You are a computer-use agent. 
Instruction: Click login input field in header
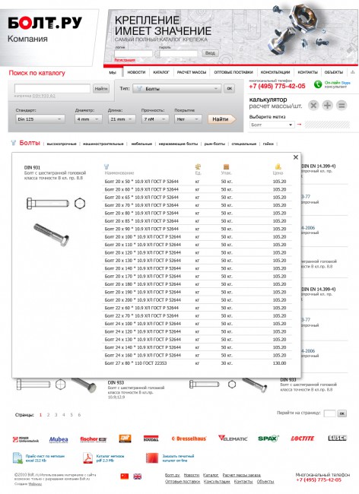tap(133, 53)
